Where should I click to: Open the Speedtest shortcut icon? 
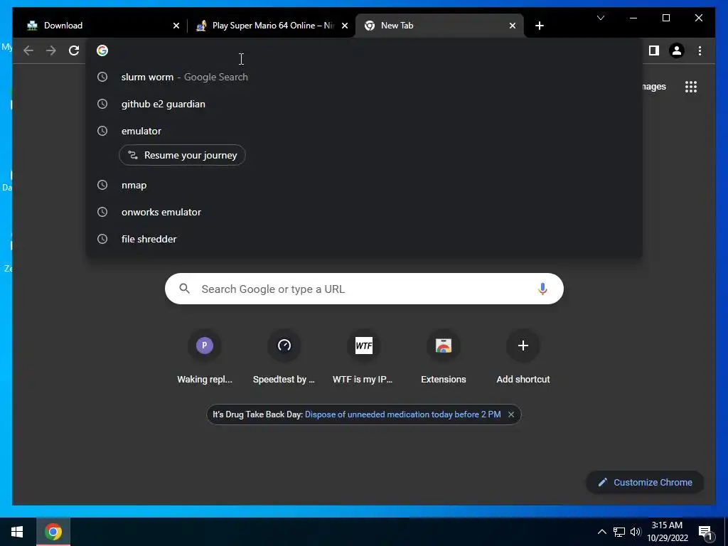point(284,346)
